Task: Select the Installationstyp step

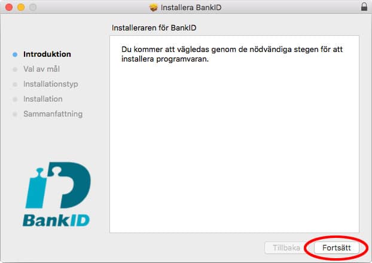Action: coord(50,84)
